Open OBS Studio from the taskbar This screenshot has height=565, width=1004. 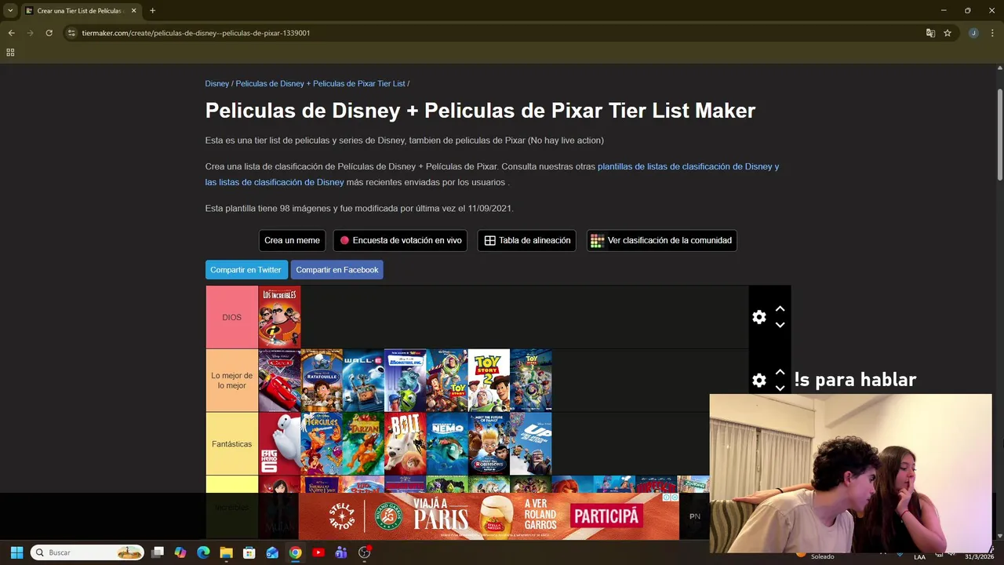tap(364, 552)
